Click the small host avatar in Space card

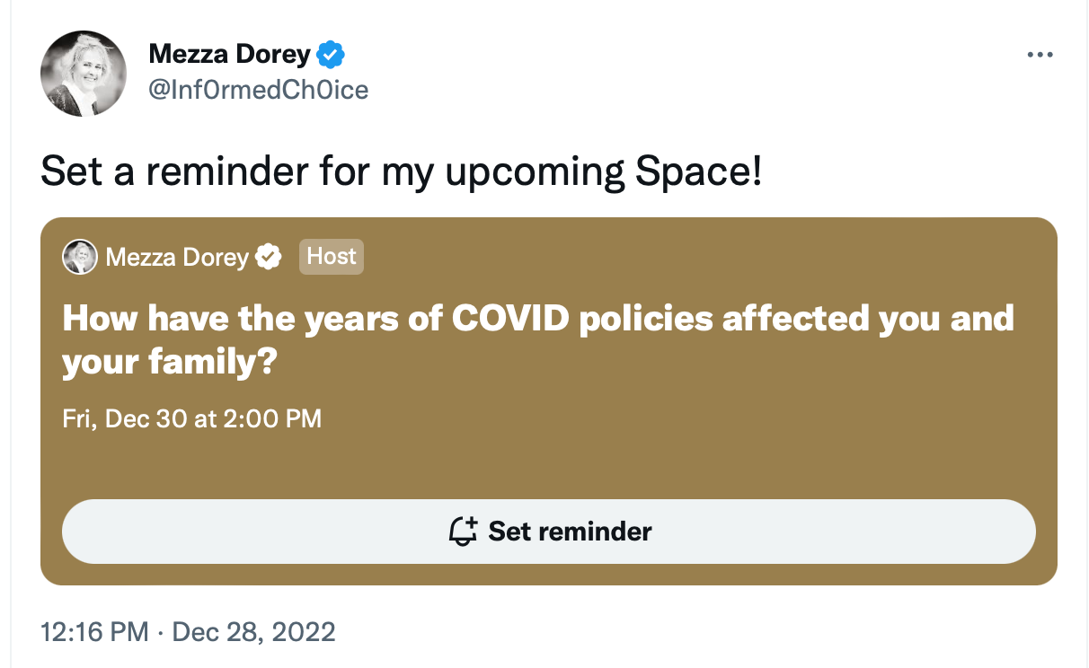click(79, 257)
